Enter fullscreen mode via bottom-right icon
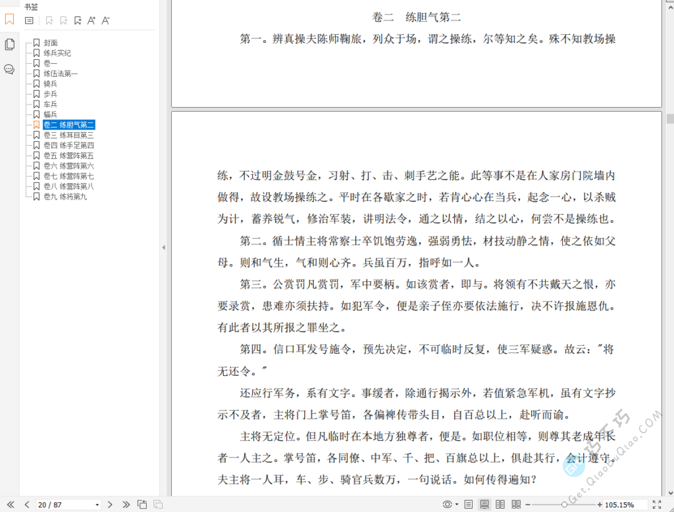 (x=657, y=505)
